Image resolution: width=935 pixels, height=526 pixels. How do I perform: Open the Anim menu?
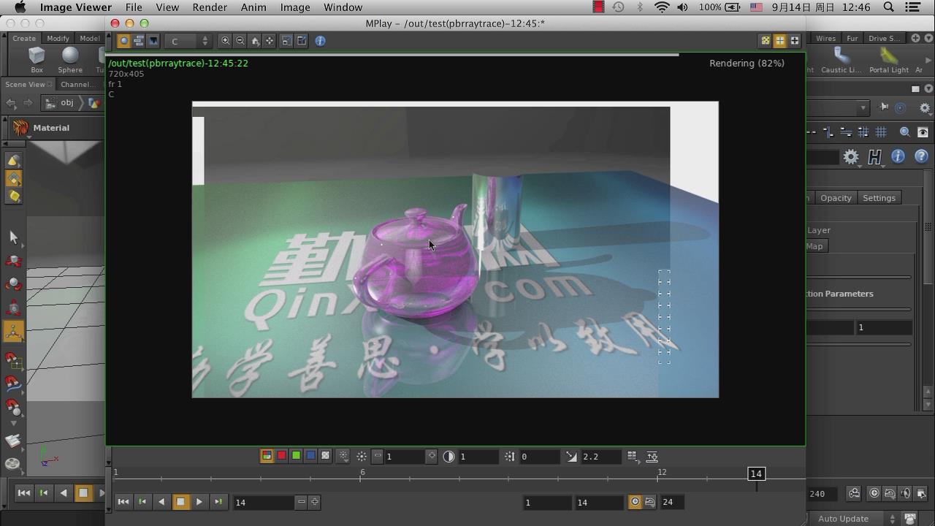tap(253, 7)
